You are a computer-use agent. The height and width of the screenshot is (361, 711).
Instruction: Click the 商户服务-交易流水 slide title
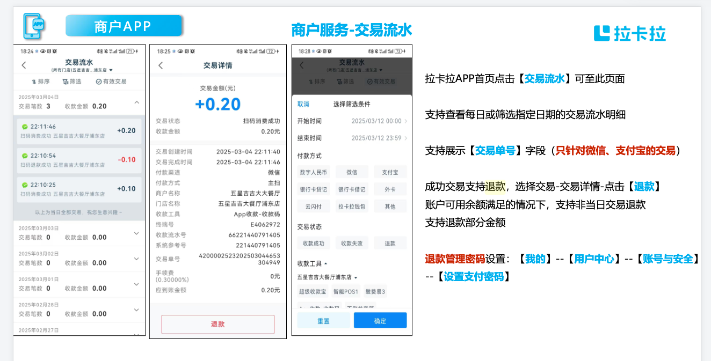[x=352, y=30]
